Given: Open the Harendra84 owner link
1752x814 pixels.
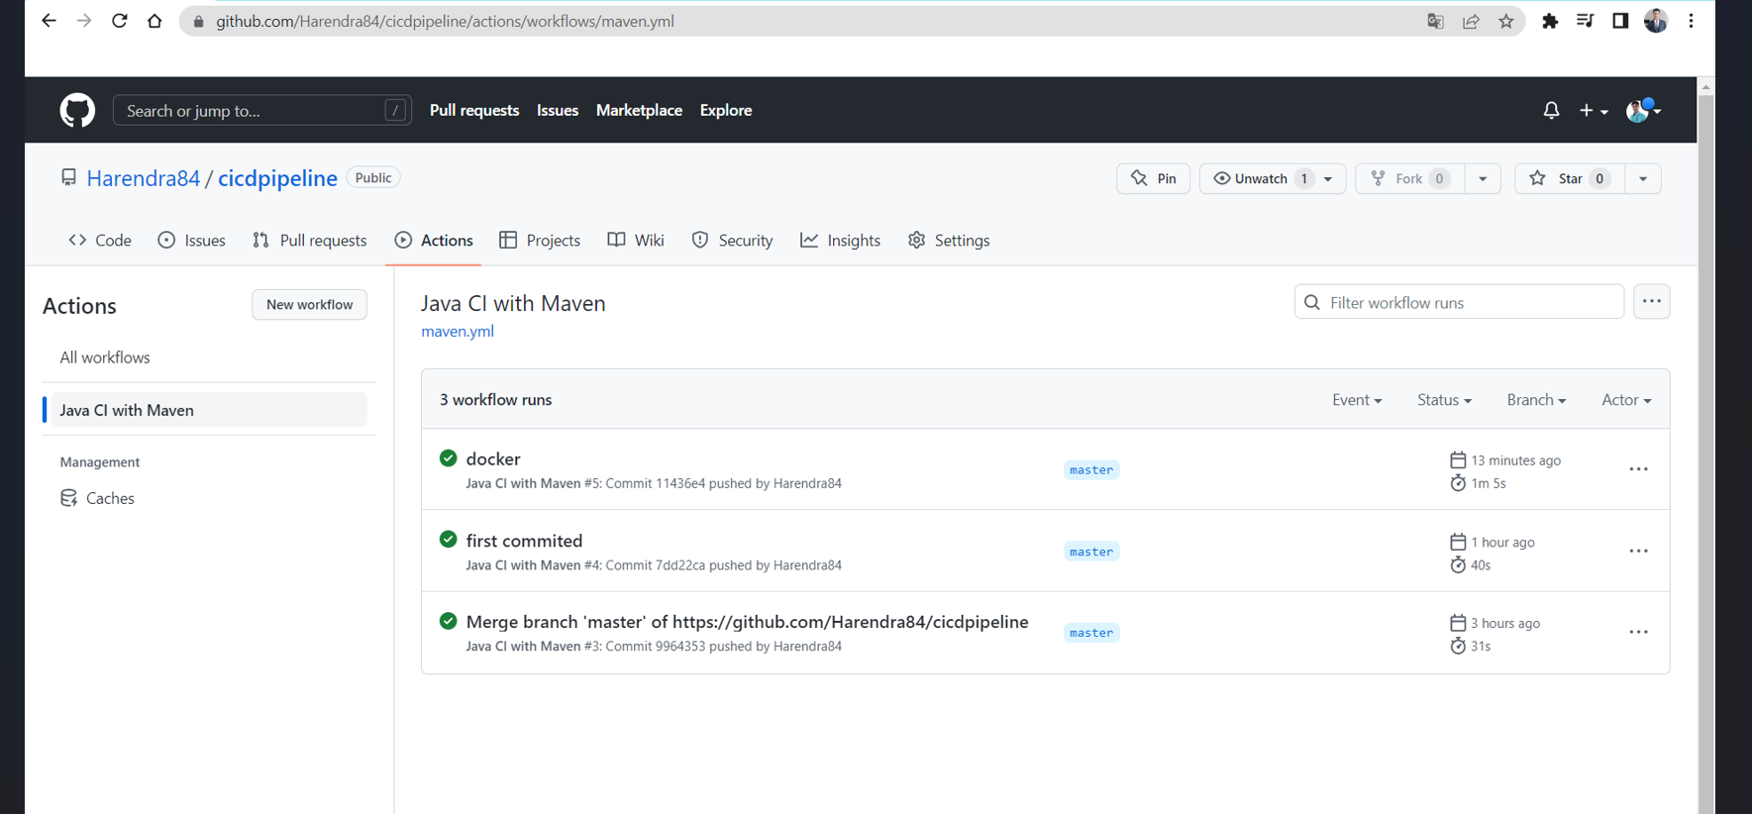Looking at the screenshot, I should click(x=144, y=178).
